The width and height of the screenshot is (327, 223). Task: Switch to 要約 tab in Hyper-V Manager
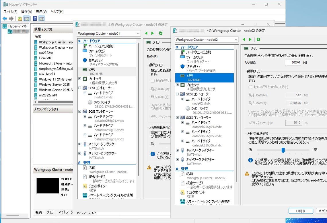coord(38,212)
